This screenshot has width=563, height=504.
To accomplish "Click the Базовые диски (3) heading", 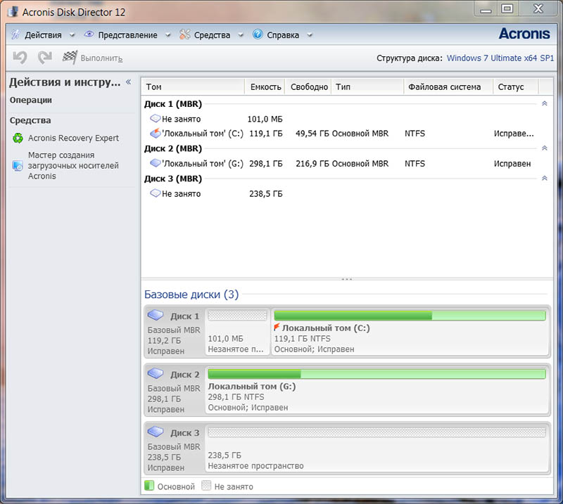I will pos(191,294).
